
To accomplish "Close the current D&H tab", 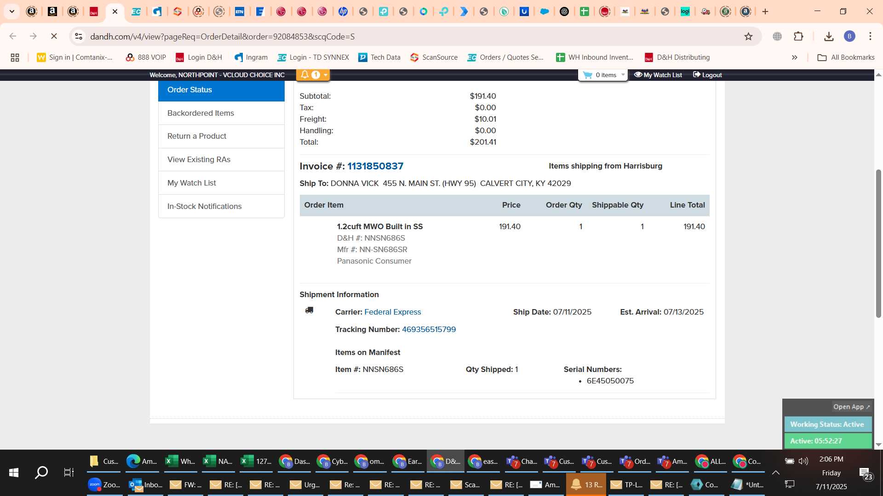I will click(x=115, y=11).
